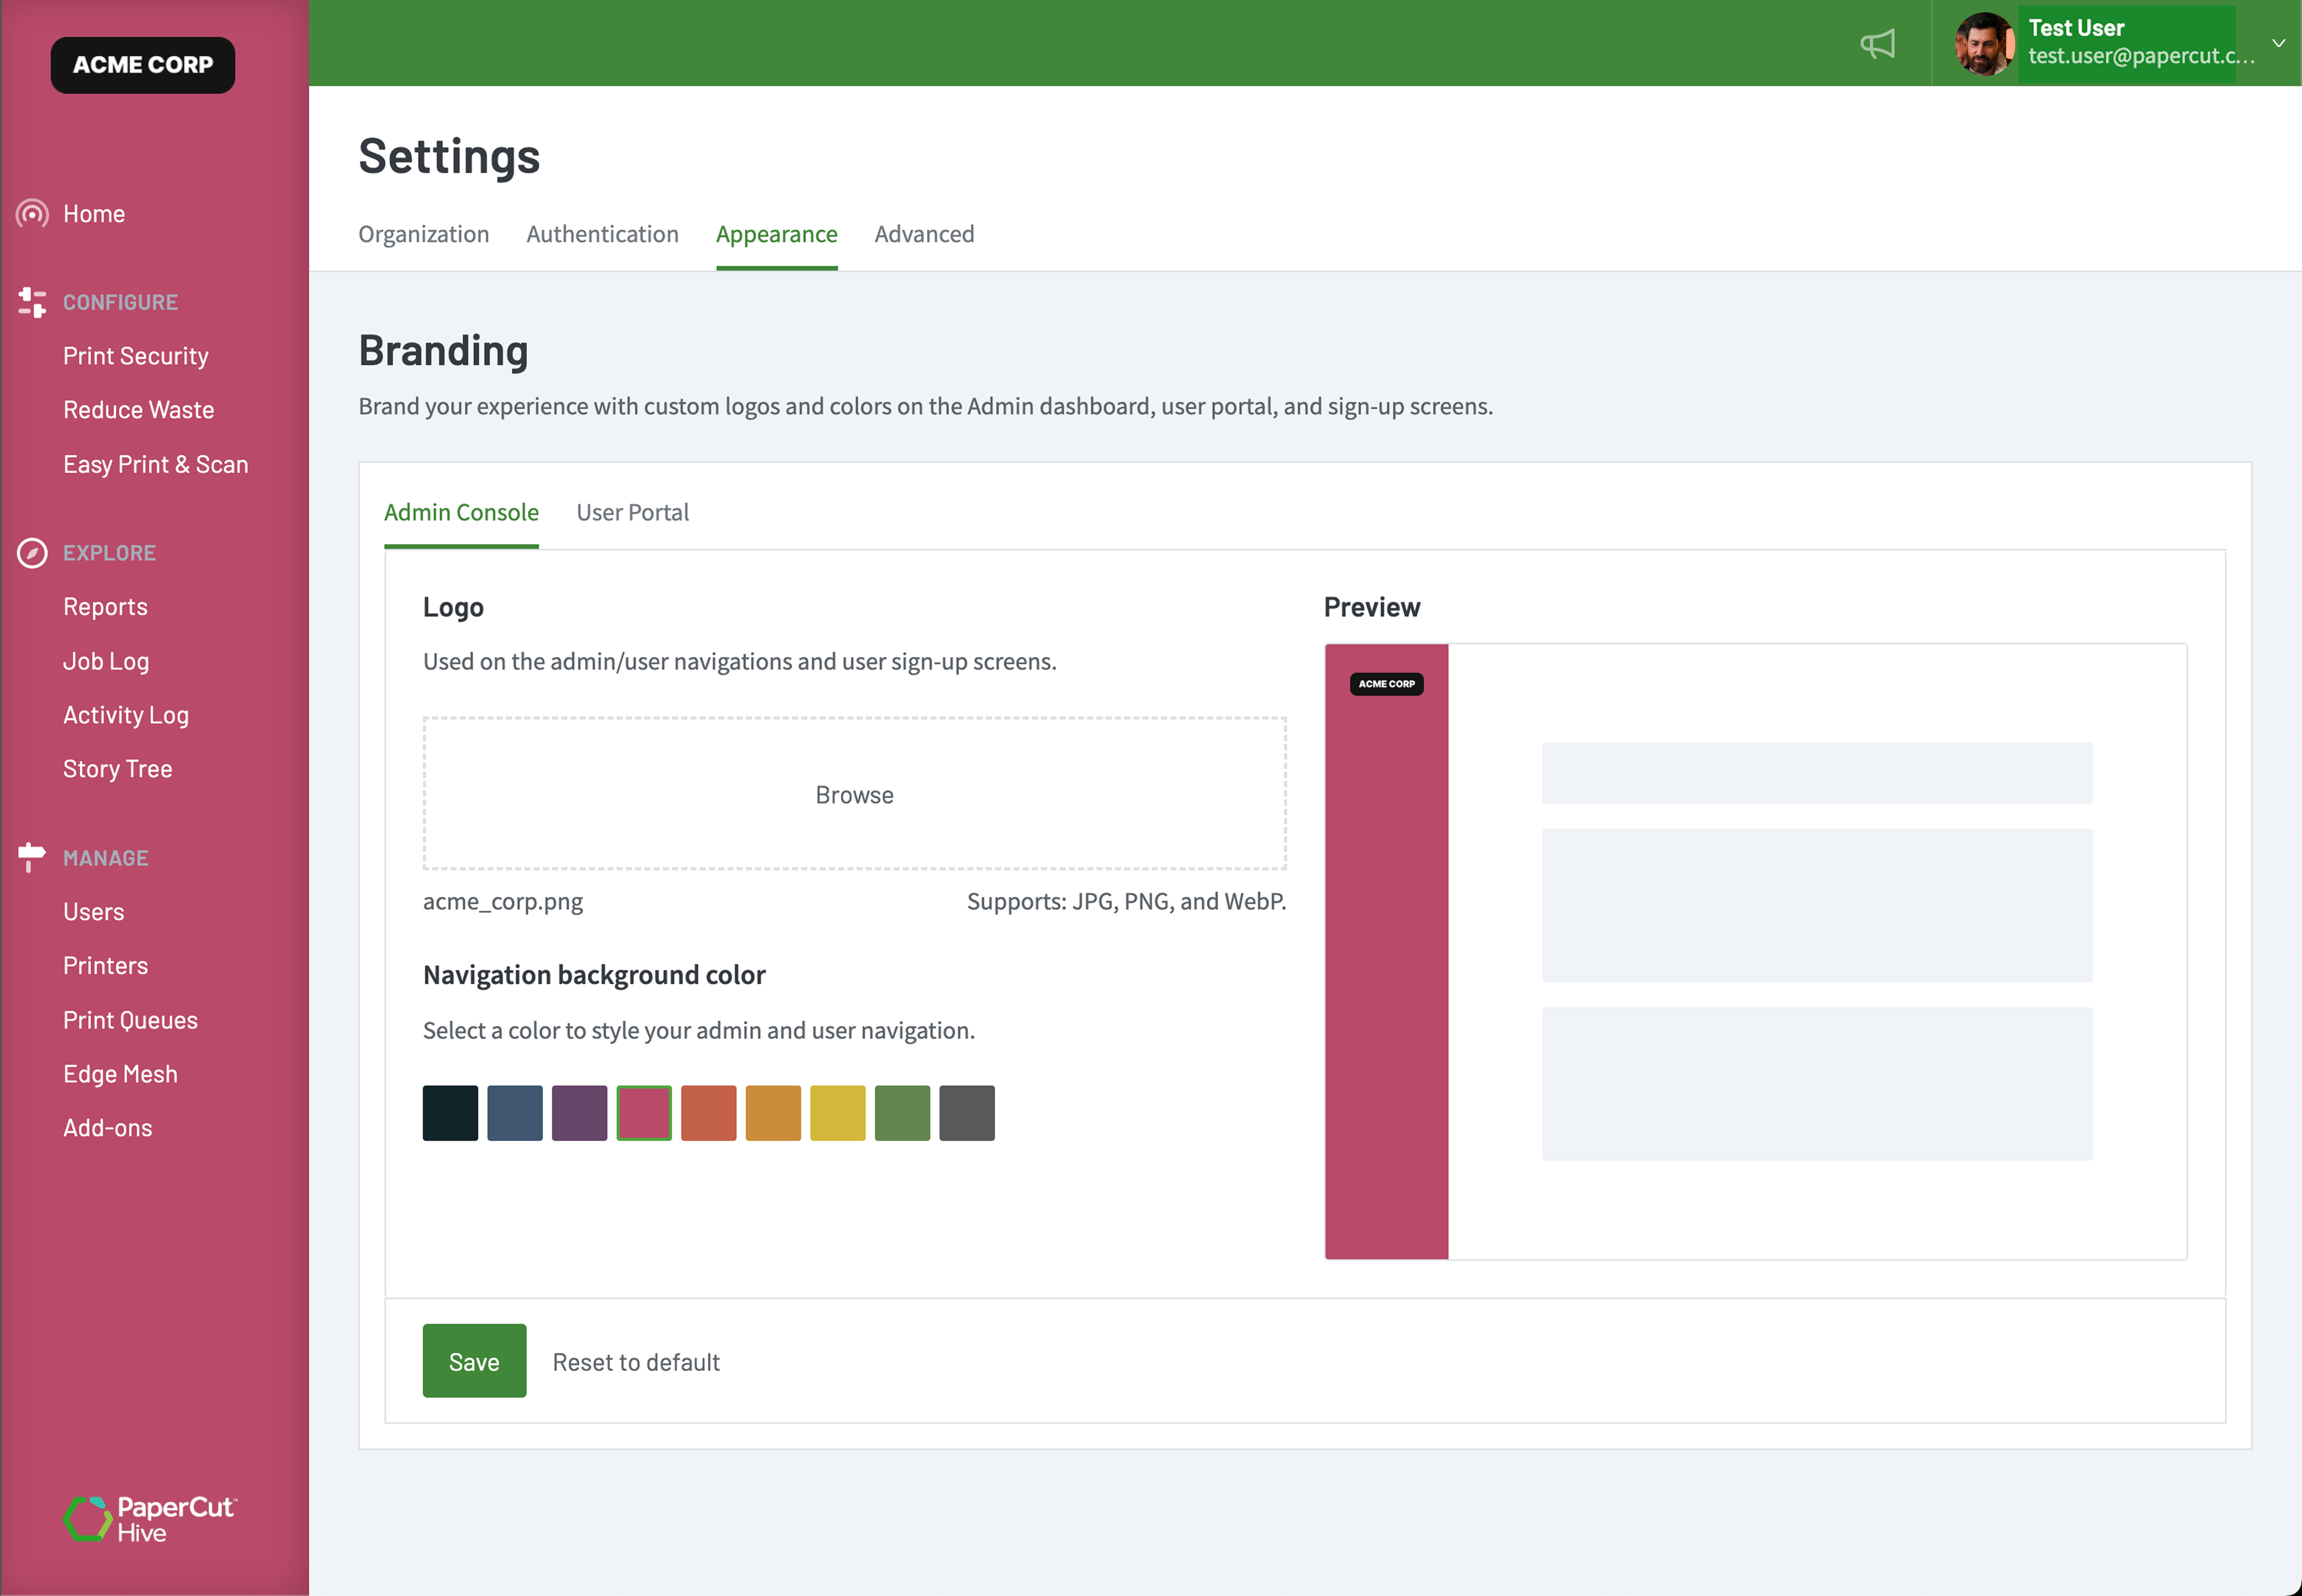Pick the purple navigation color swatch

[x=579, y=1113]
